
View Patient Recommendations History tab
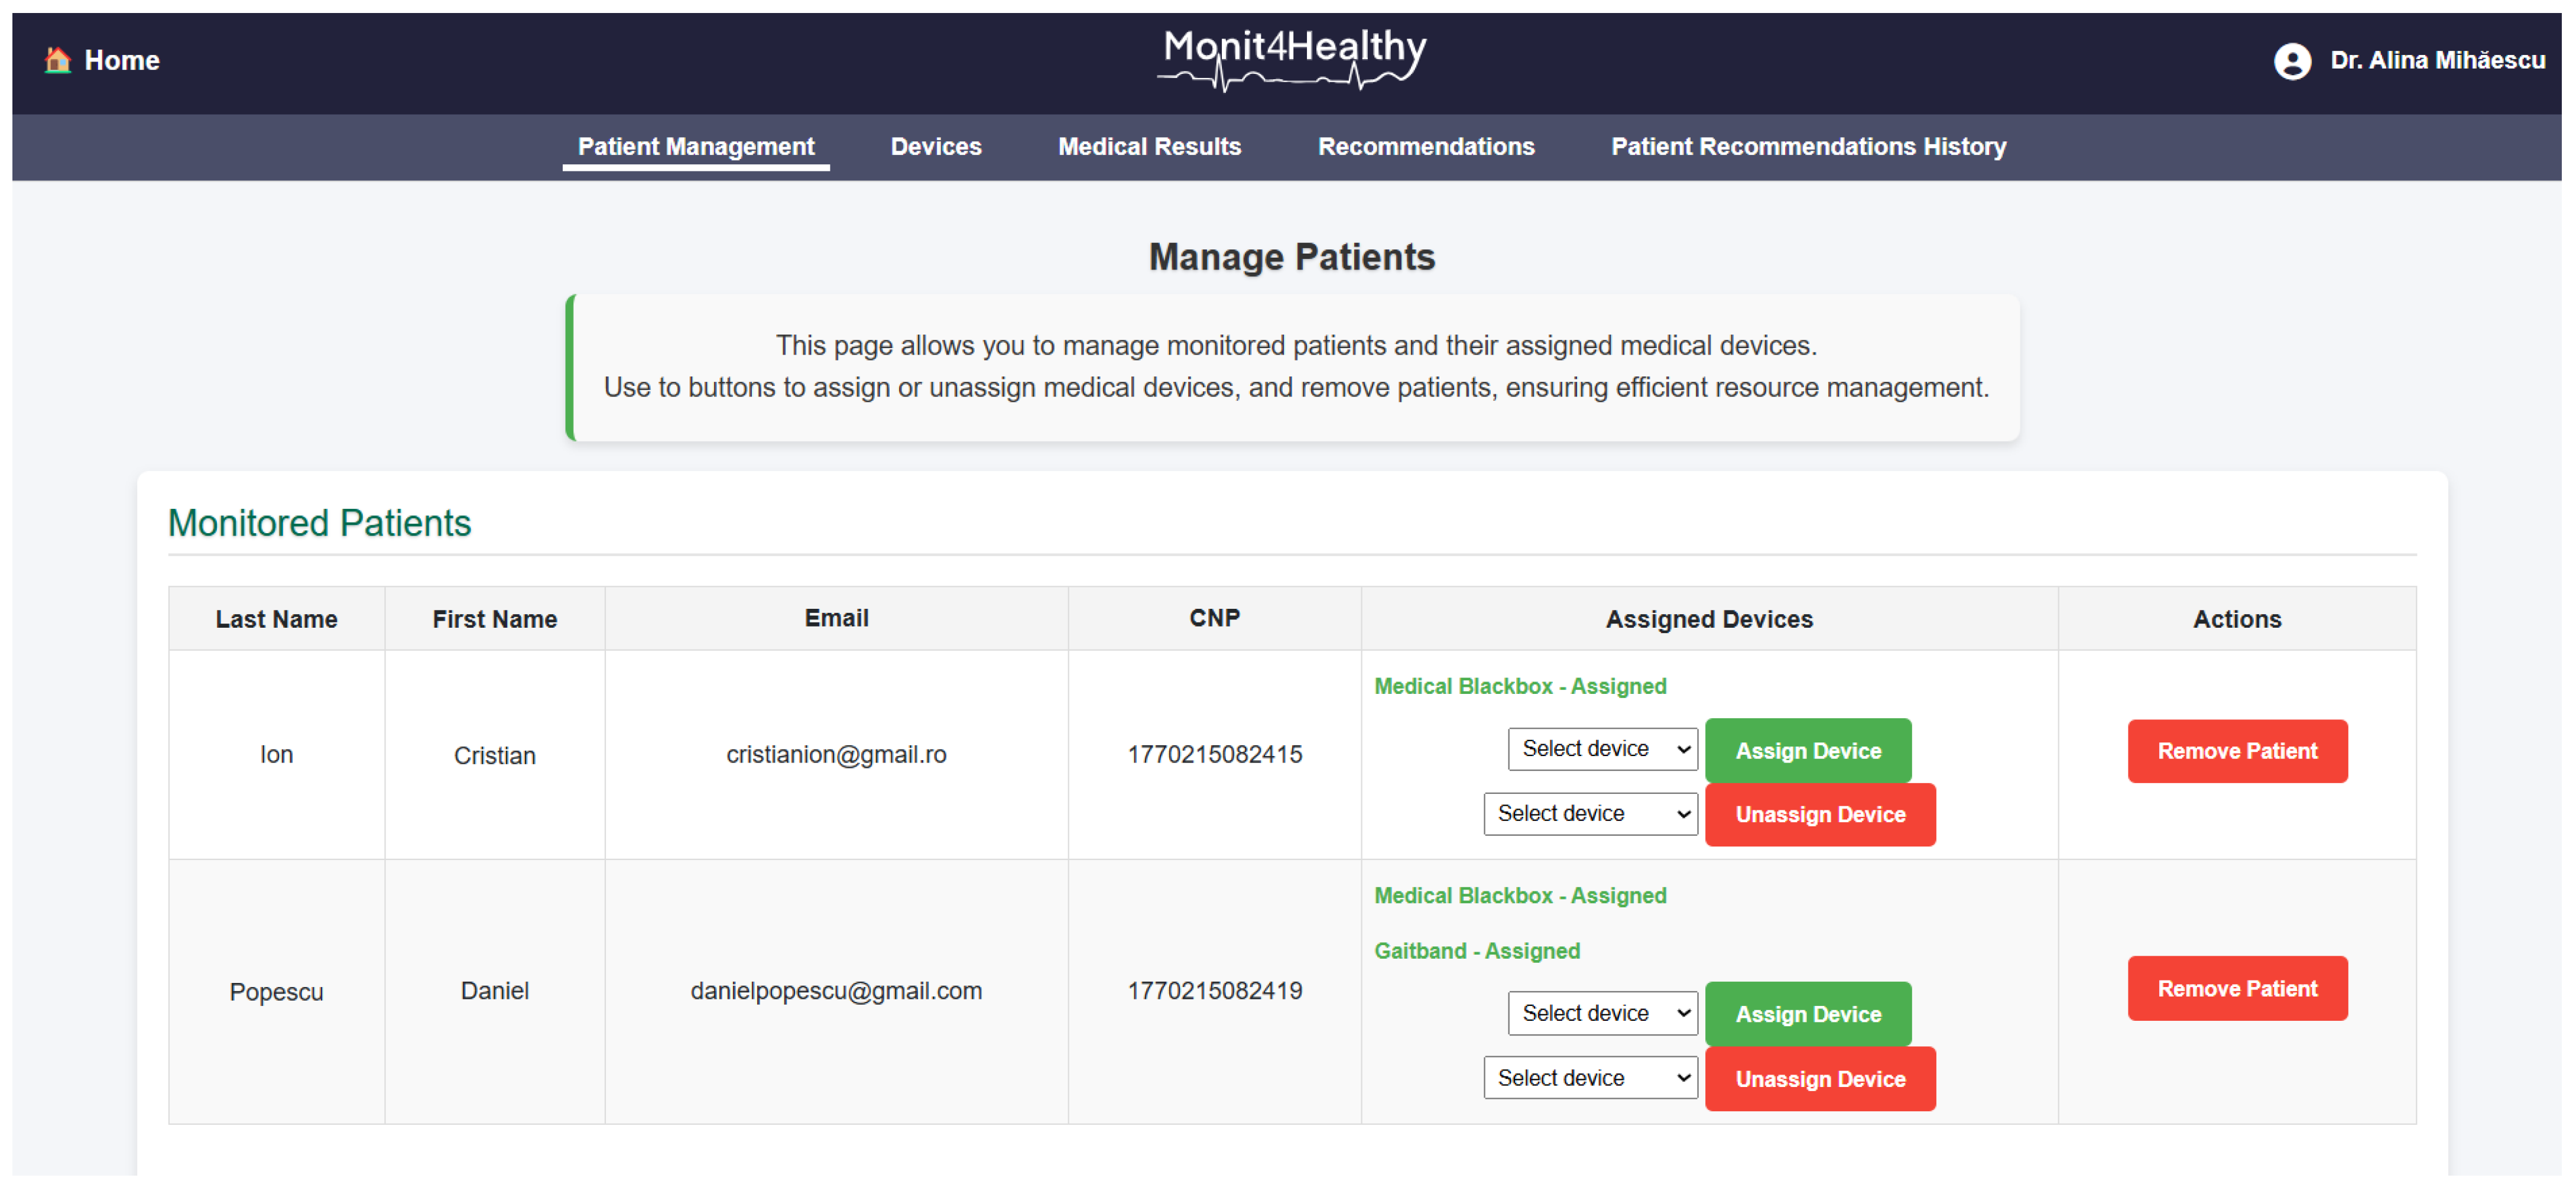[x=1807, y=146]
